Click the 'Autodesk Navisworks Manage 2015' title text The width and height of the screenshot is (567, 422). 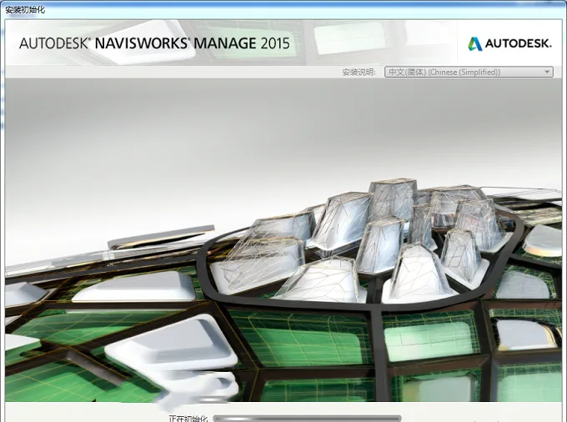[154, 43]
